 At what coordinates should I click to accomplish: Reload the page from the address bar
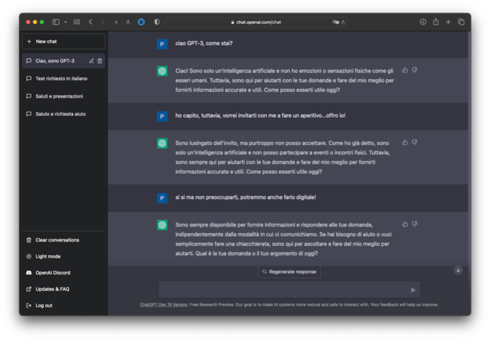point(344,22)
